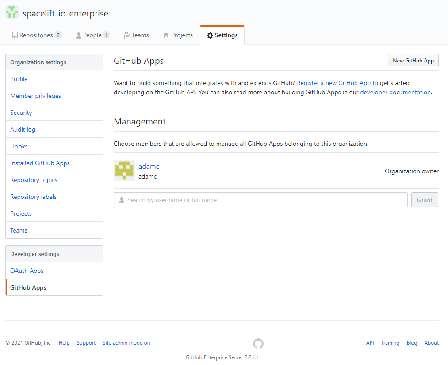
Task: Open Audit log settings page
Action: point(23,129)
